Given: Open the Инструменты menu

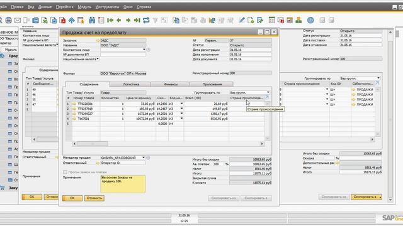Looking at the screenshot, I should point(107,7).
